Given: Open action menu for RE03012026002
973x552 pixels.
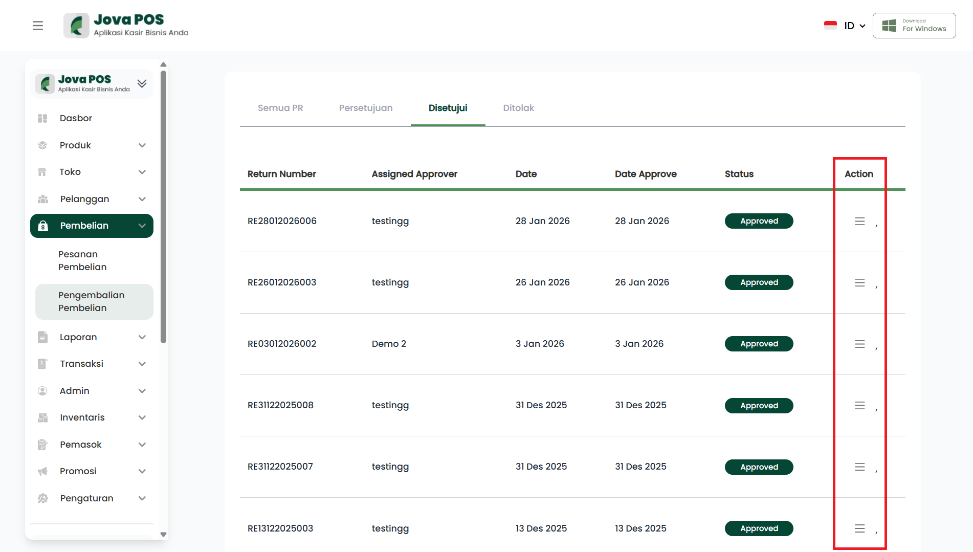Looking at the screenshot, I should point(859,344).
